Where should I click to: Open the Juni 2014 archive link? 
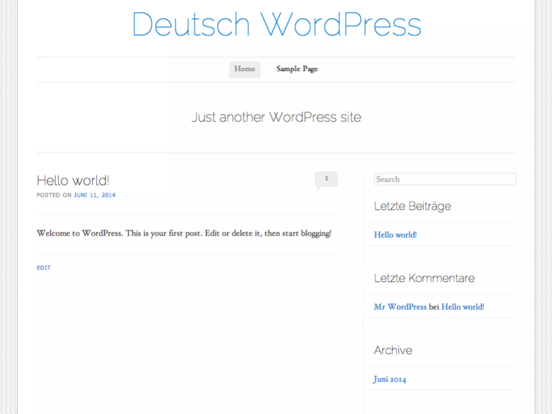click(390, 379)
